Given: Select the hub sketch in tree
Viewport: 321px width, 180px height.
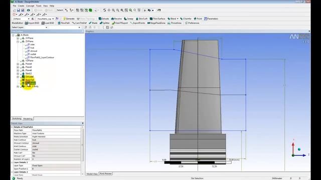Looking at the screenshot, I should (x=32, y=48).
